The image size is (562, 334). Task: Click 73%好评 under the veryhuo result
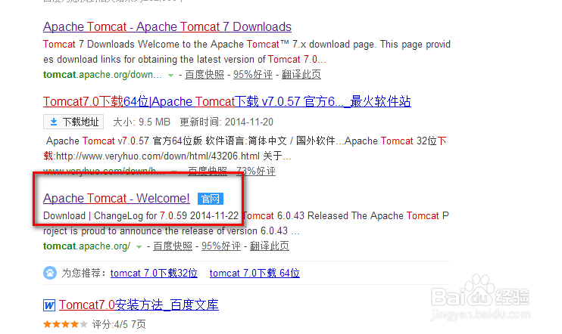click(256, 172)
